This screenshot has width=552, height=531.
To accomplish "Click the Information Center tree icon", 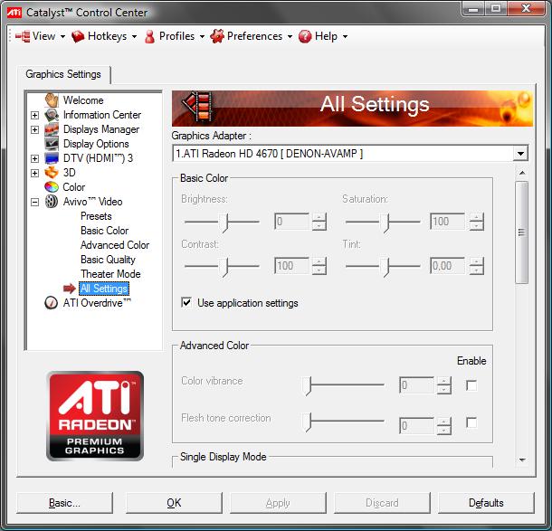I will (52, 115).
